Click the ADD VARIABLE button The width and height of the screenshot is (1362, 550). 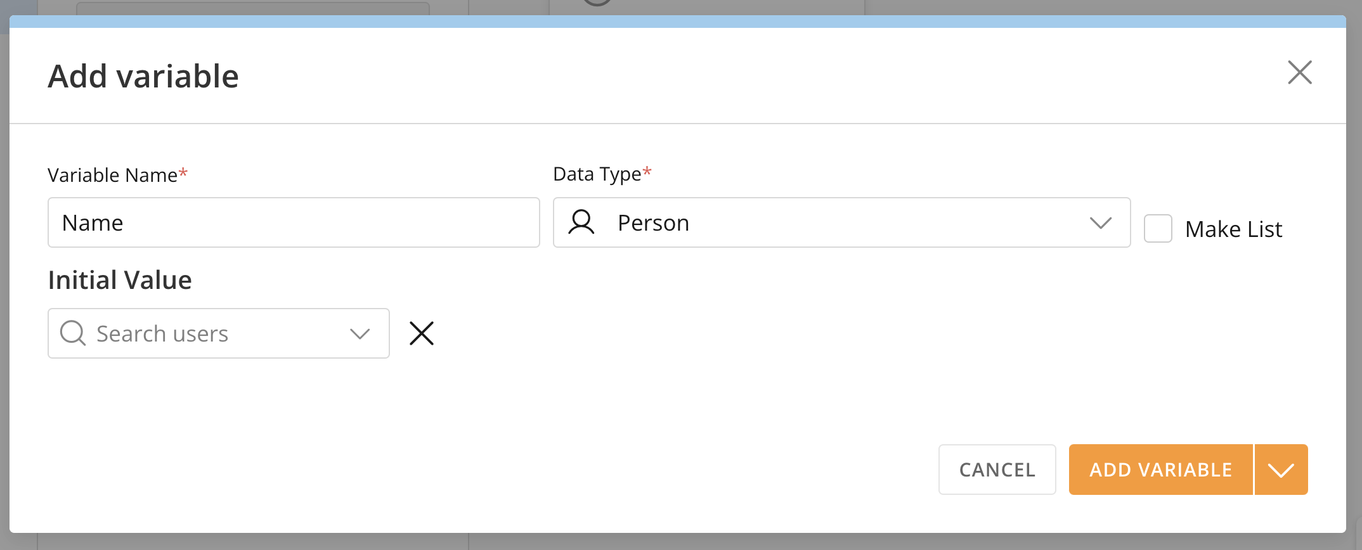coord(1160,470)
